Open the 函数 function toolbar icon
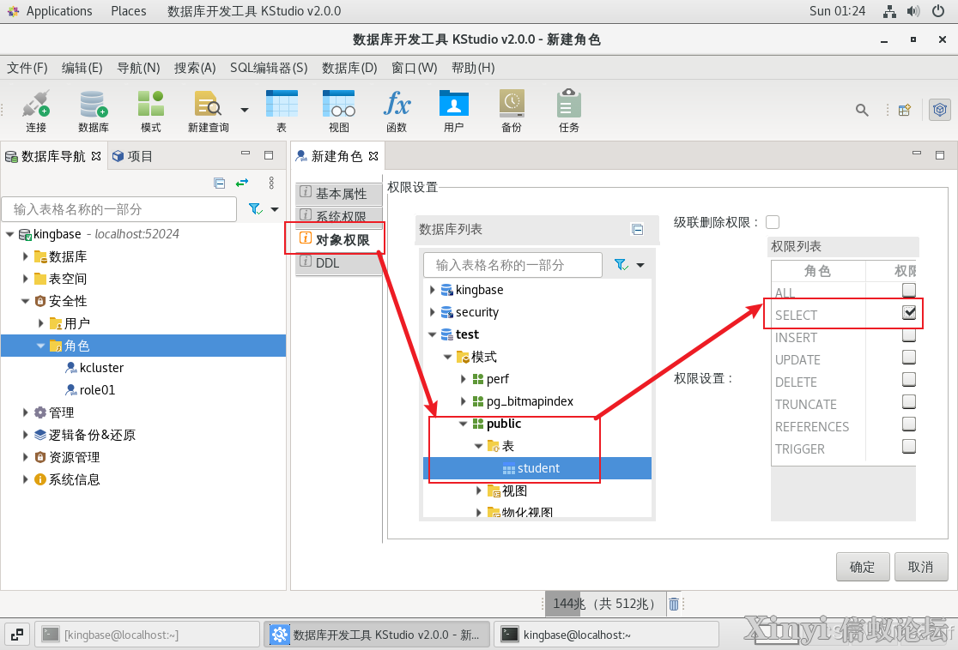 point(397,111)
